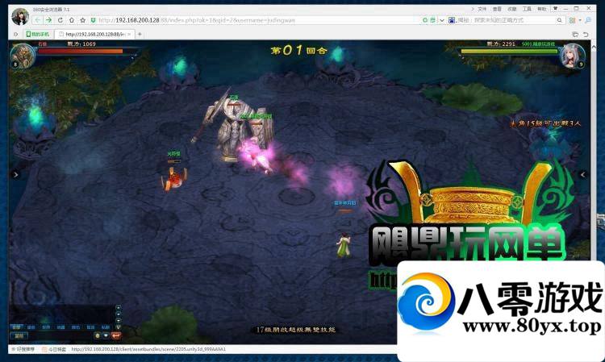Image resolution: width=605 pixels, height=362 pixels.
Task: Click the chat message input field
Action: tap(61, 335)
